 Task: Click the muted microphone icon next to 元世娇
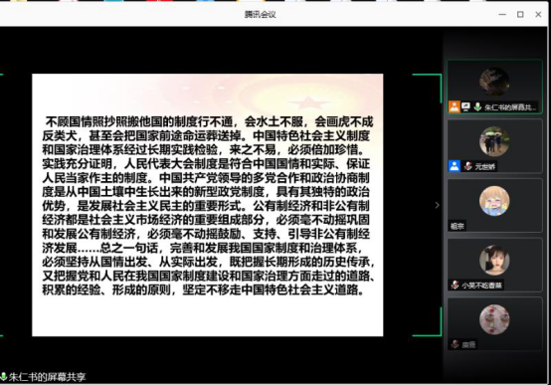click(x=467, y=166)
